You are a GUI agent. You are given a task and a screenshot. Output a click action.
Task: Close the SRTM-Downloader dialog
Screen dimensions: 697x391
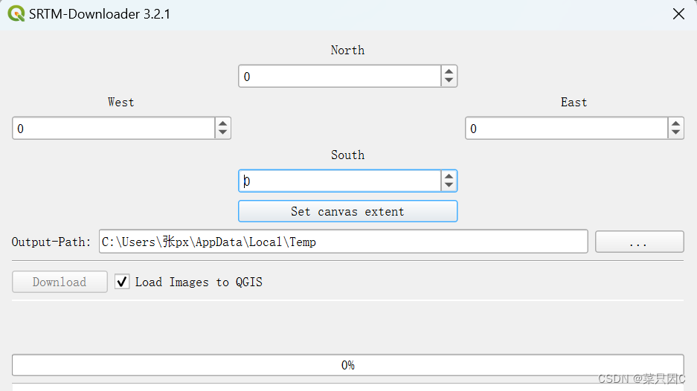click(x=678, y=14)
